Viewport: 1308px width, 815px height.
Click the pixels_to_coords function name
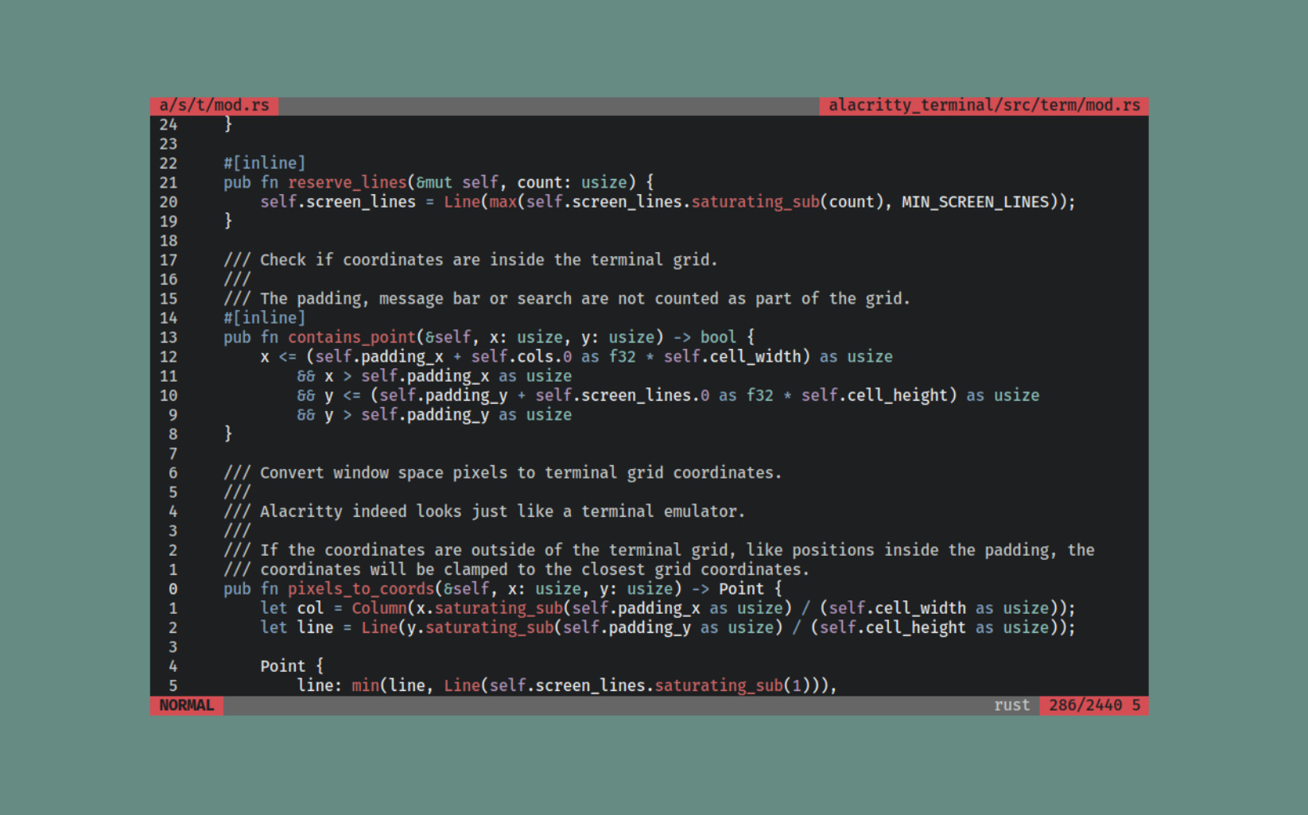tap(360, 589)
